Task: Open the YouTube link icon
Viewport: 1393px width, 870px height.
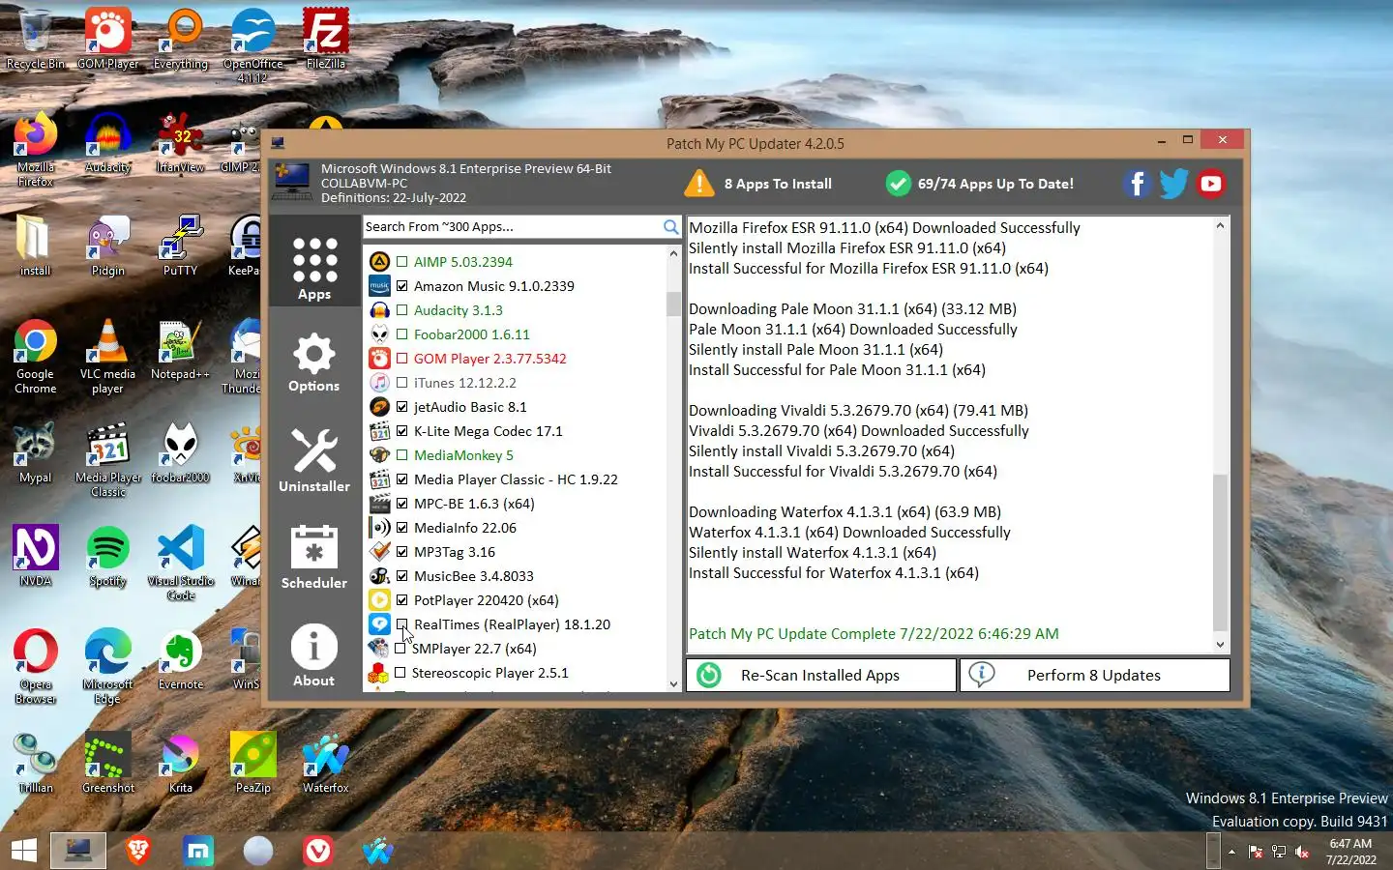Action: tap(1210, 184)
